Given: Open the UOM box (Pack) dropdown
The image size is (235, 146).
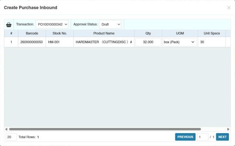Looking at the screenshot, I should tap(180, 42).
